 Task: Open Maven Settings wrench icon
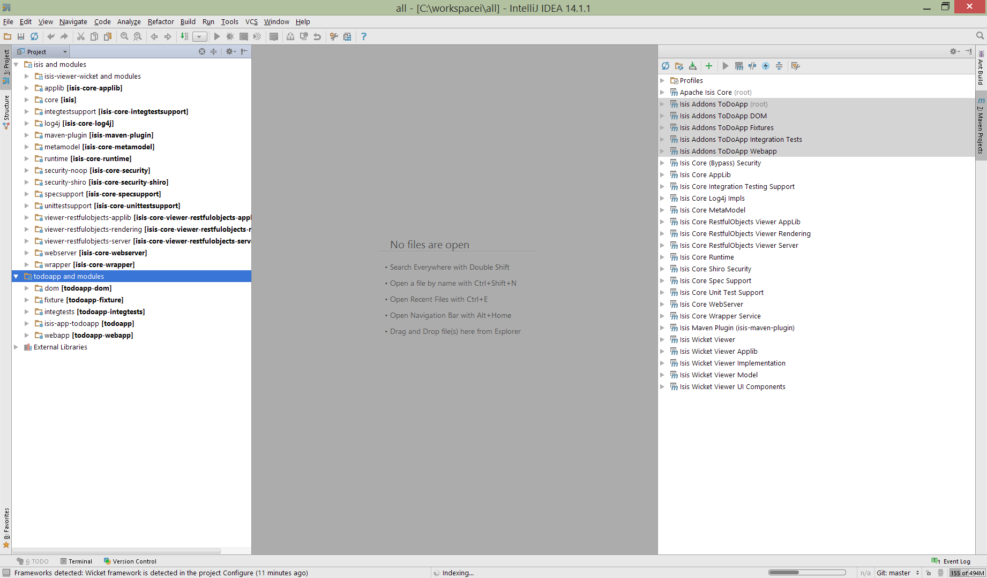point(796,66)
